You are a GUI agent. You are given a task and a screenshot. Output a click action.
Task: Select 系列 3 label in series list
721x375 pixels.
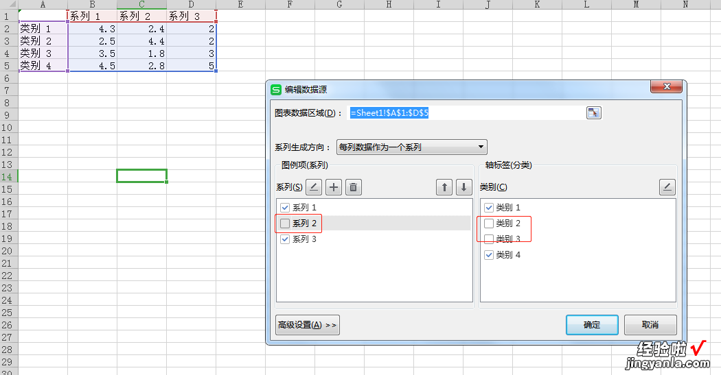tap(304, 239)
